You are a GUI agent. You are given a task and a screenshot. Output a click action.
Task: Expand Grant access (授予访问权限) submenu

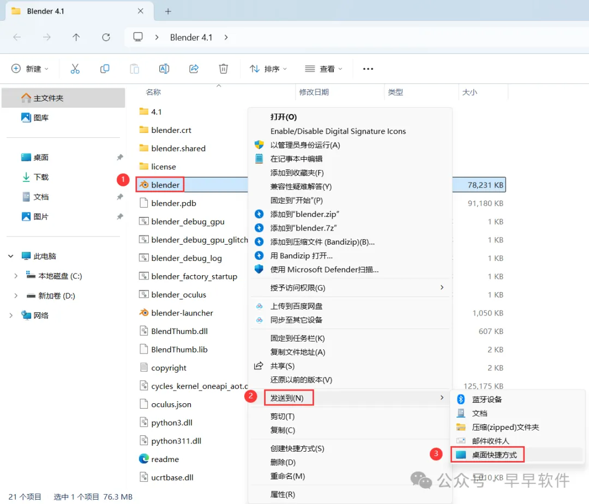[x=350, y=288]
